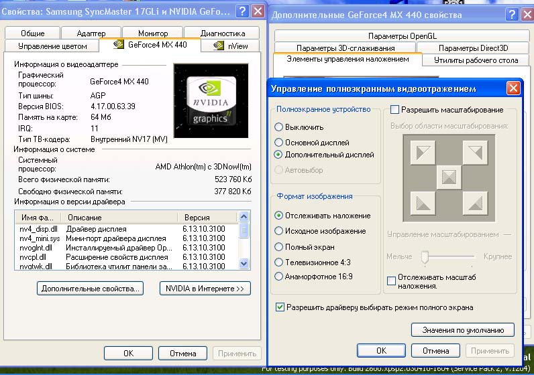The width and height of the screenshot is (534, 375).
Task: Toggle Отслеживать масштаб наложения checkbox
Action: (x=392, y=281)
